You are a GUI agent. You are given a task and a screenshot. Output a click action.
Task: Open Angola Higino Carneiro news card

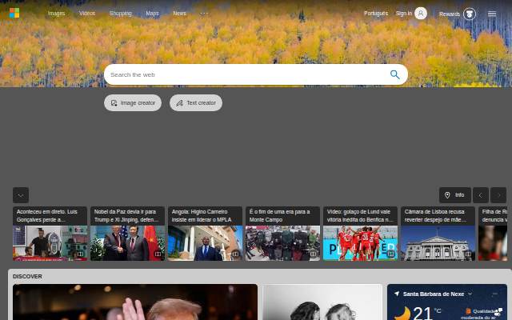(205, 234)
